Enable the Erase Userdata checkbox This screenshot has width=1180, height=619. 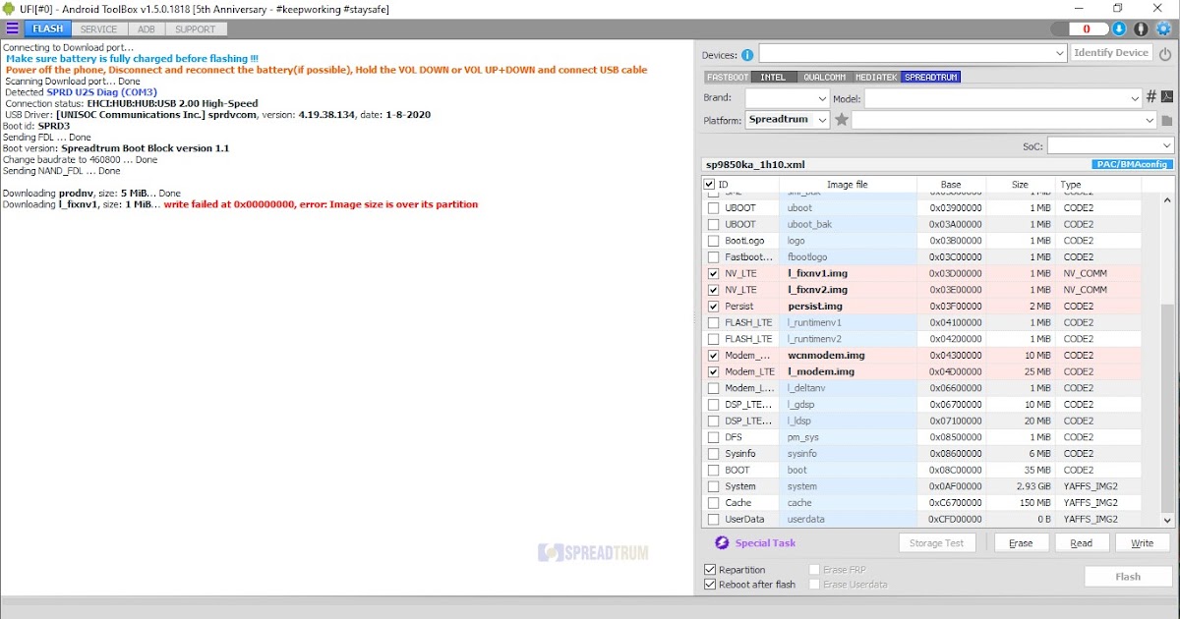pos(814,585)
